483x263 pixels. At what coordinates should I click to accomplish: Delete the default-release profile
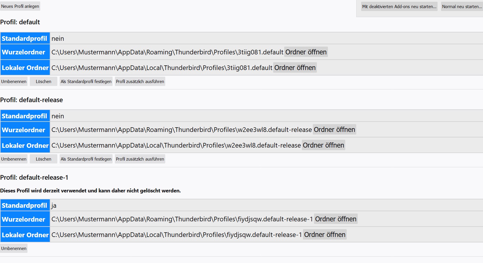(43, 159)
